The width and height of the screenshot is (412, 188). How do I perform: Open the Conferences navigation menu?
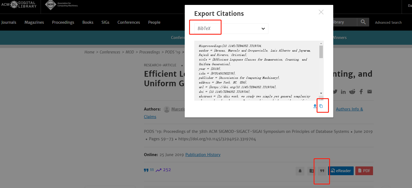[129, 22]
